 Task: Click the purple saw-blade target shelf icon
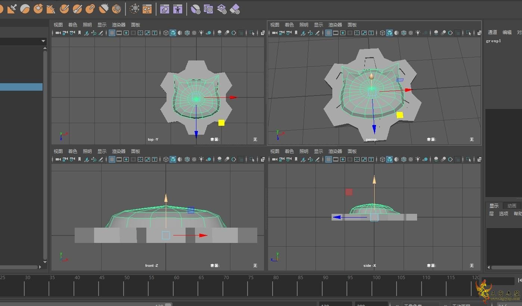click(195, 9)
